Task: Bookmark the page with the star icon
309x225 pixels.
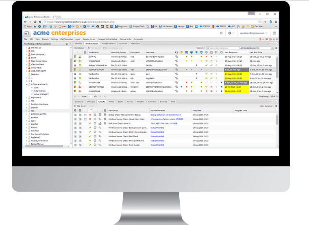Action: point(260,22)
